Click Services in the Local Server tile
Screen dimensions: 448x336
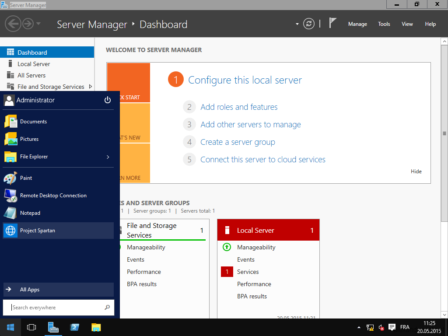248,272
